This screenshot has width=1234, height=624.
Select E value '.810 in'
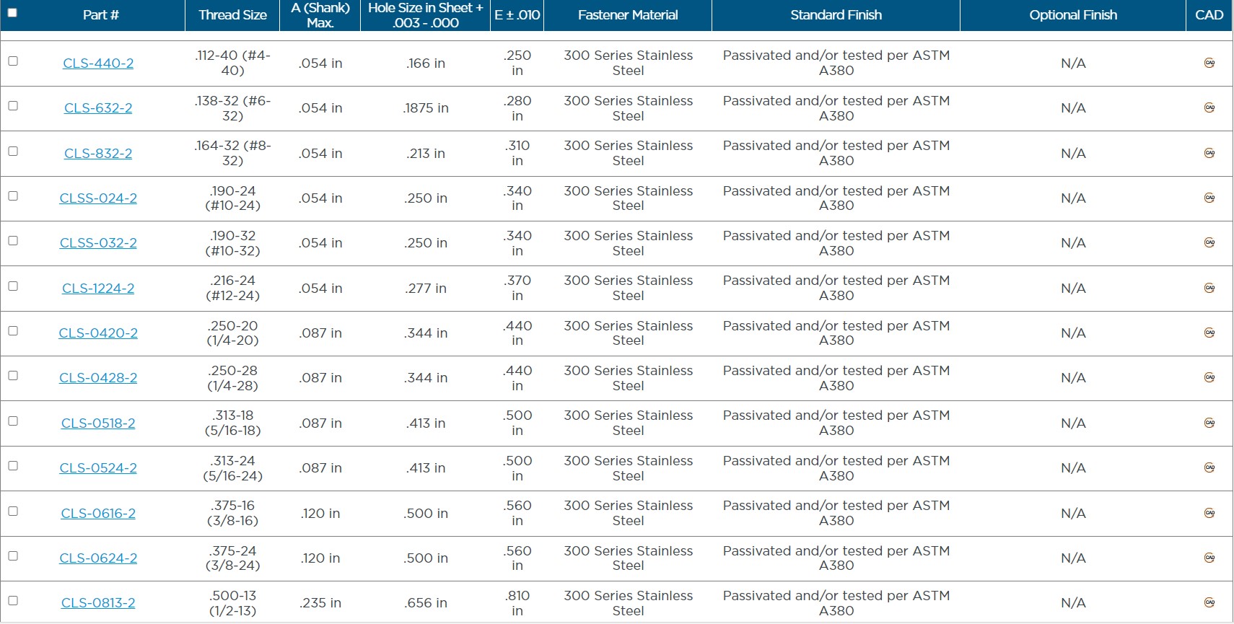click(x=517, y=603)
